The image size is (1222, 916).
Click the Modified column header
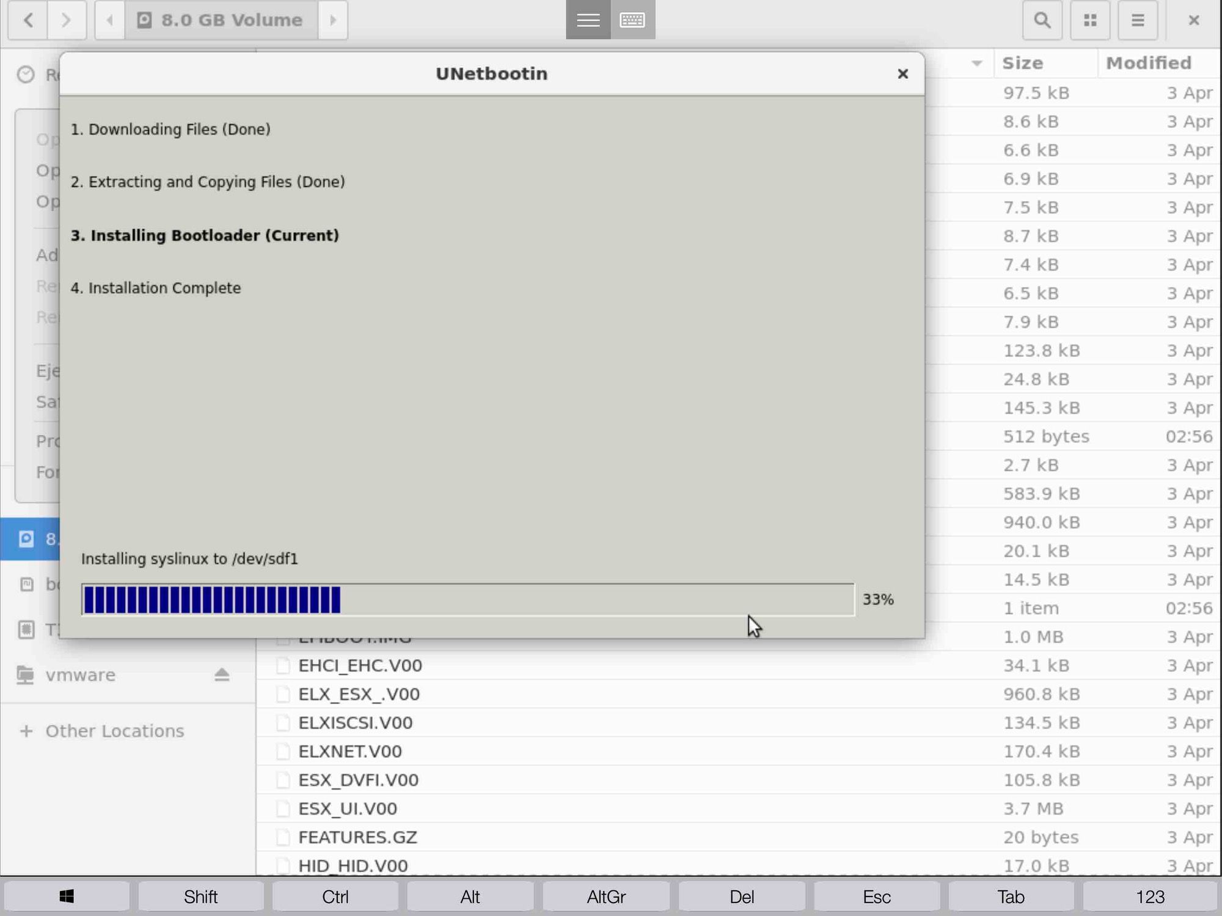point(1159,63)
